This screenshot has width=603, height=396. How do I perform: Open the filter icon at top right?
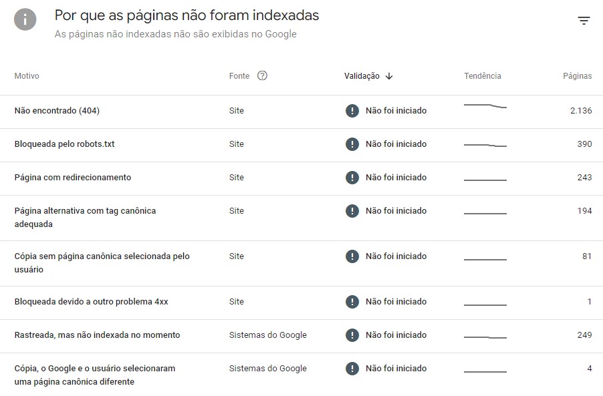click(585, 21)
